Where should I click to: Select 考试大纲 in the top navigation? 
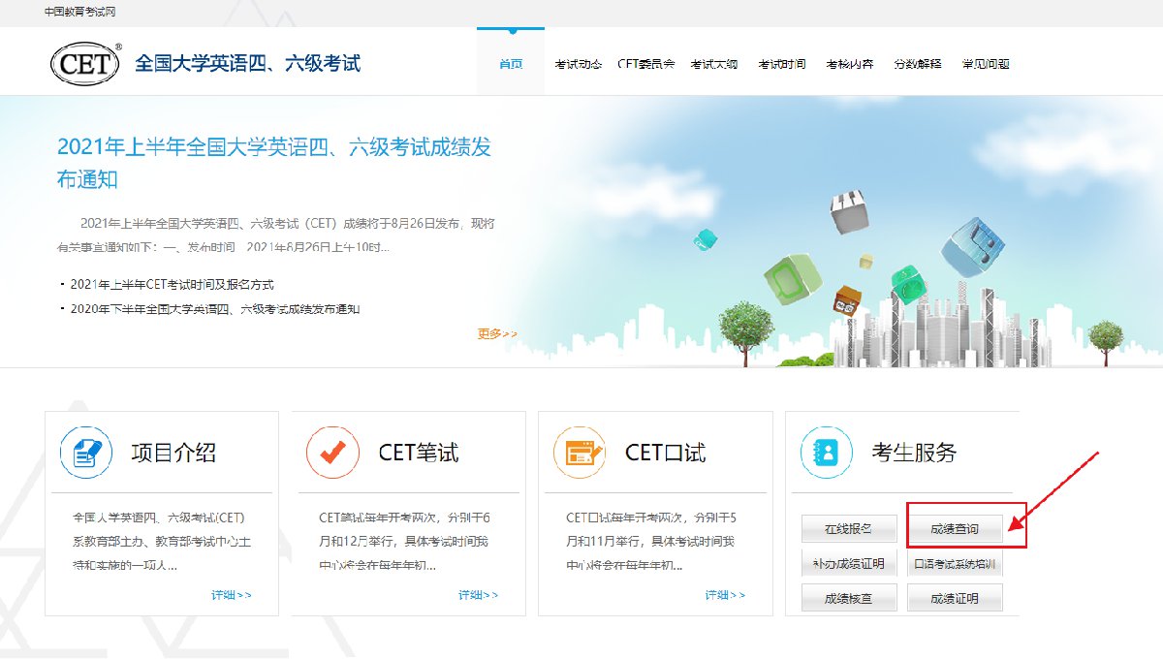click(x=714, y=64)
